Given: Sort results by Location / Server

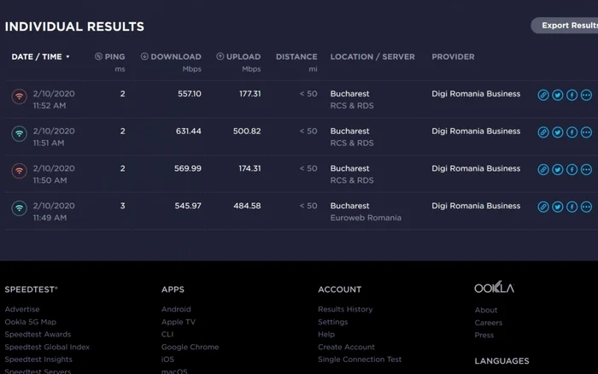Looking at the screenshot, I should pyautogui.click(x=372, y=57).
